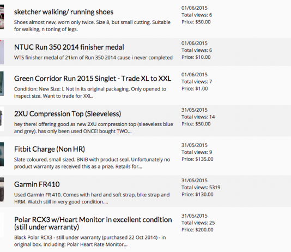Open the sketcher walking/ running shoes listing
291x252 pixels.
pyautogui.click(x=64, y=12)
